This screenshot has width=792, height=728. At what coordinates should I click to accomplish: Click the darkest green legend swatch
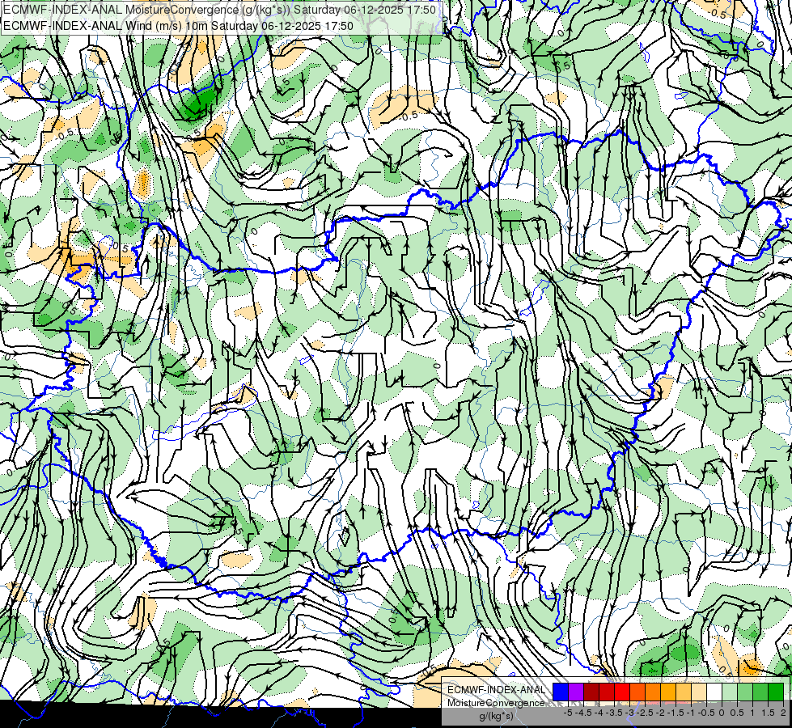(x=776, y=692)
